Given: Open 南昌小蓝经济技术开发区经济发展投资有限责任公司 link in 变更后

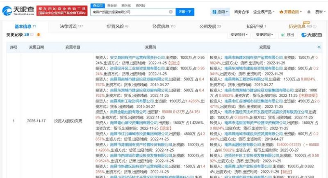Looking at the screenshot, I should [x=266, y=112].
